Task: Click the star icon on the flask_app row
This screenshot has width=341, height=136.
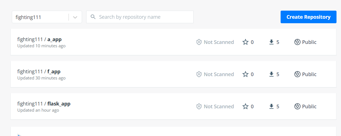Action: click(245, 106)
